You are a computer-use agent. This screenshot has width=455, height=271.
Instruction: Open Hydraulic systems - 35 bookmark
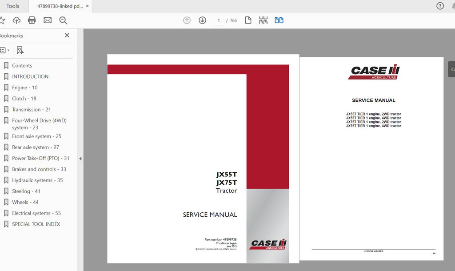37,180
